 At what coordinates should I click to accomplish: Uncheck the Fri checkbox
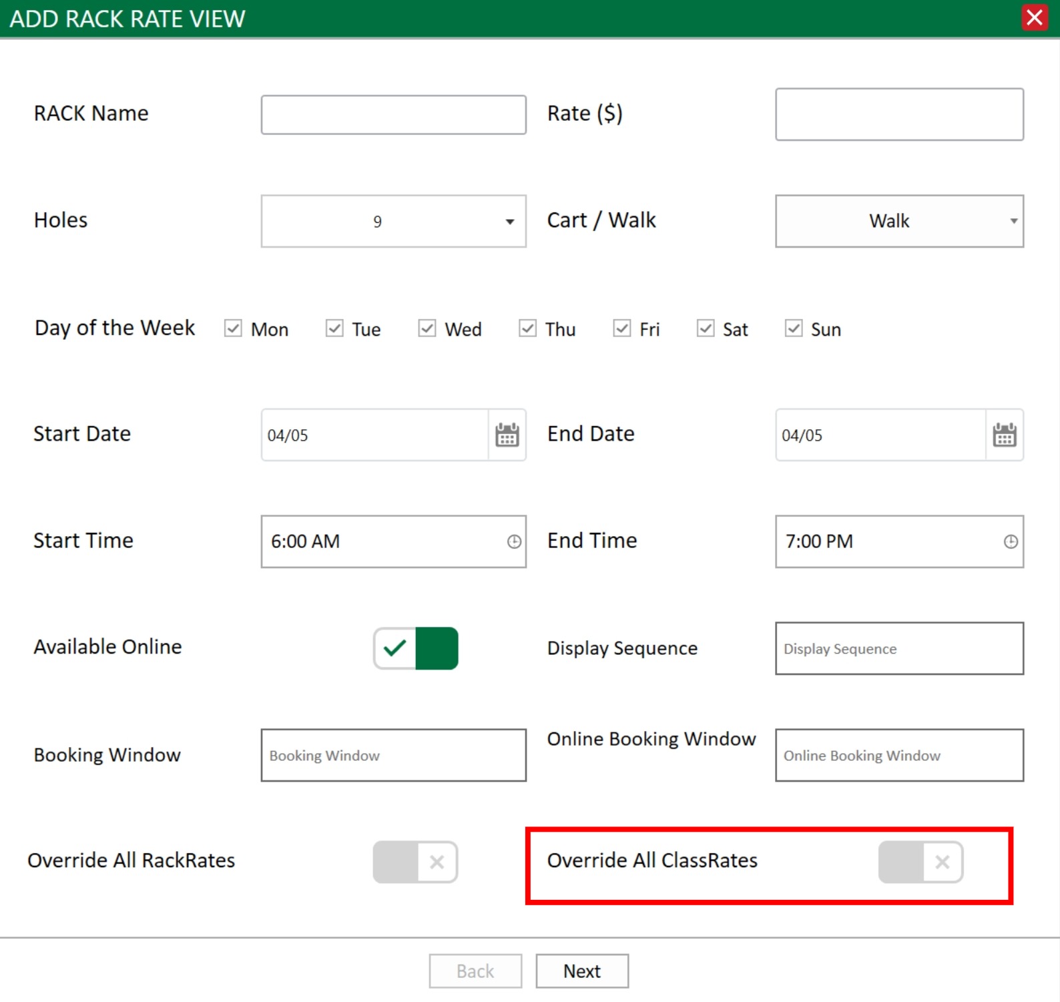[x=622, y=328]
